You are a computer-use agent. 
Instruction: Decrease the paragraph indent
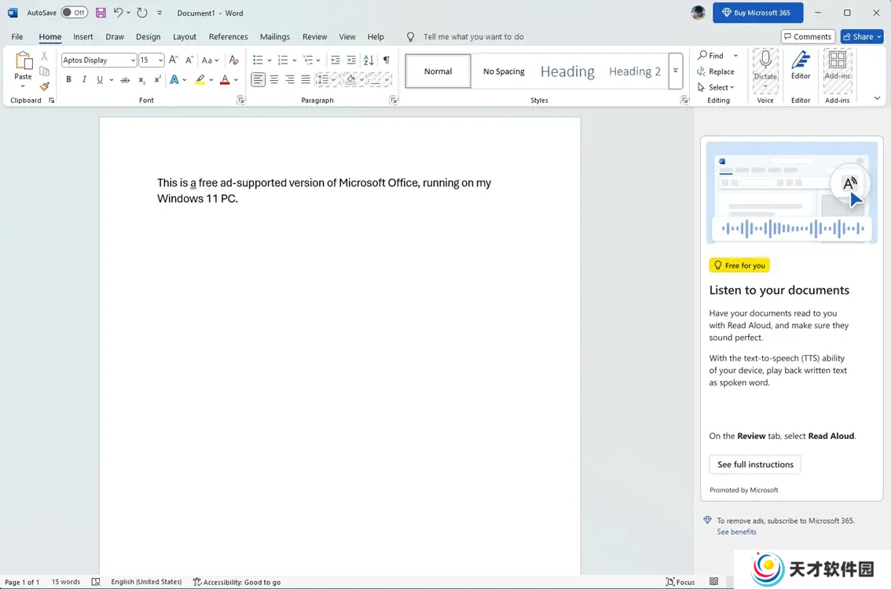pos(335,60)
